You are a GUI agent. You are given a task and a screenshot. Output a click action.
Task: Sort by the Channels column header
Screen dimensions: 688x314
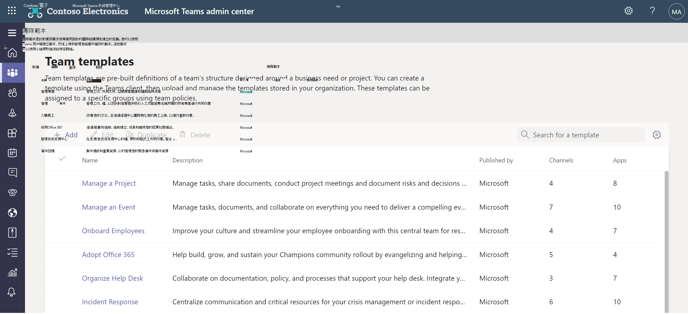(x=561, y=160)
